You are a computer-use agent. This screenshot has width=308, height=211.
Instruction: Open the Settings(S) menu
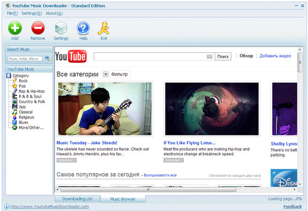(31, 13)
